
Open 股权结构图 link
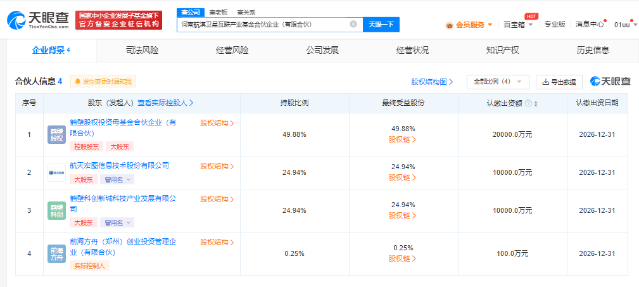point(432,82)
